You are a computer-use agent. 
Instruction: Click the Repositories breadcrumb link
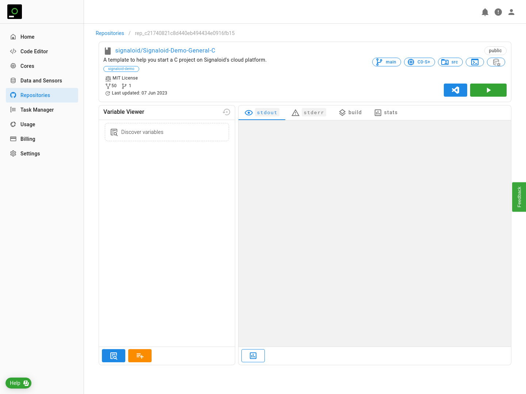click(110, 33)
